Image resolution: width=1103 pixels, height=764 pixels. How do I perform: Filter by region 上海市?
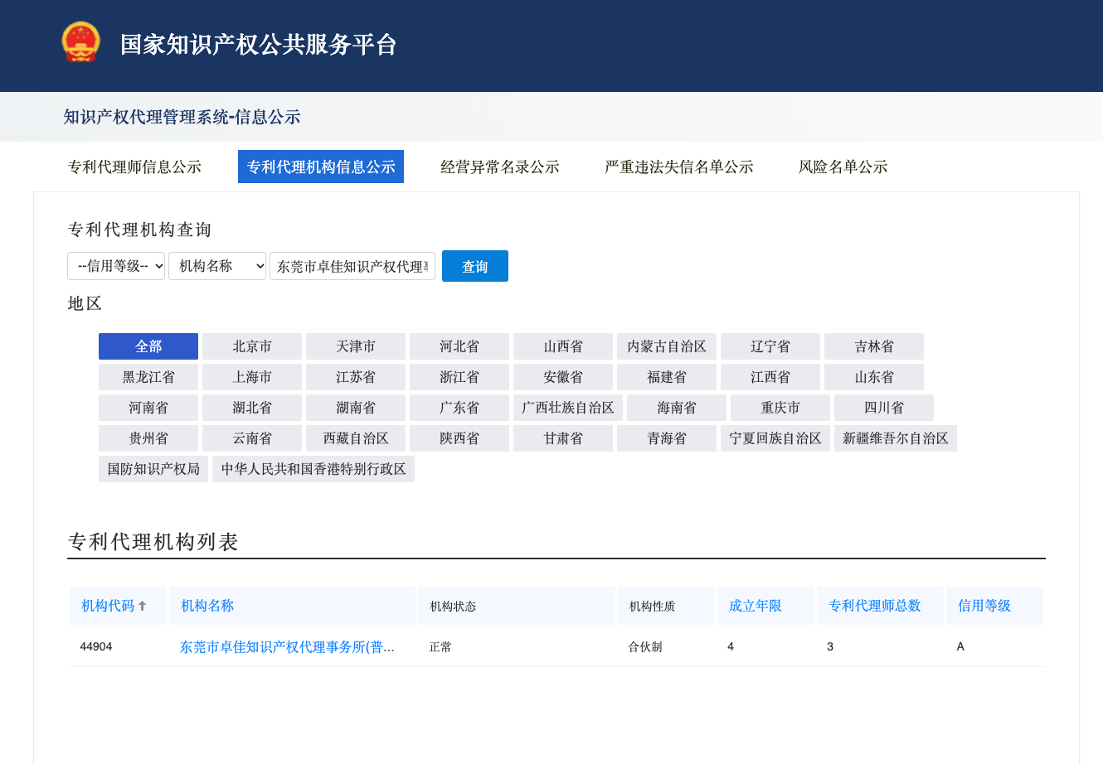[252, 377]
